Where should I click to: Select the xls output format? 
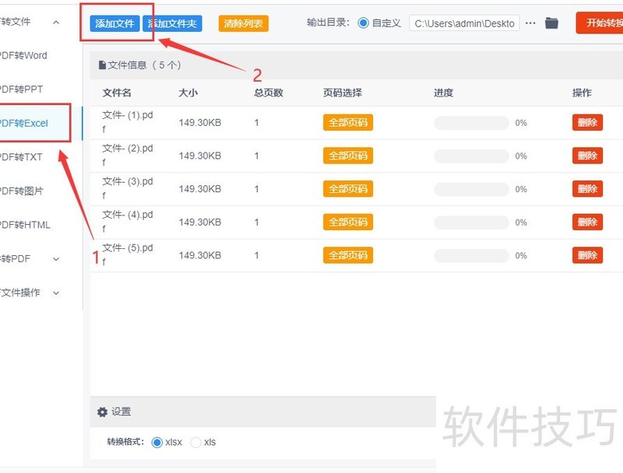pos(196,442)
